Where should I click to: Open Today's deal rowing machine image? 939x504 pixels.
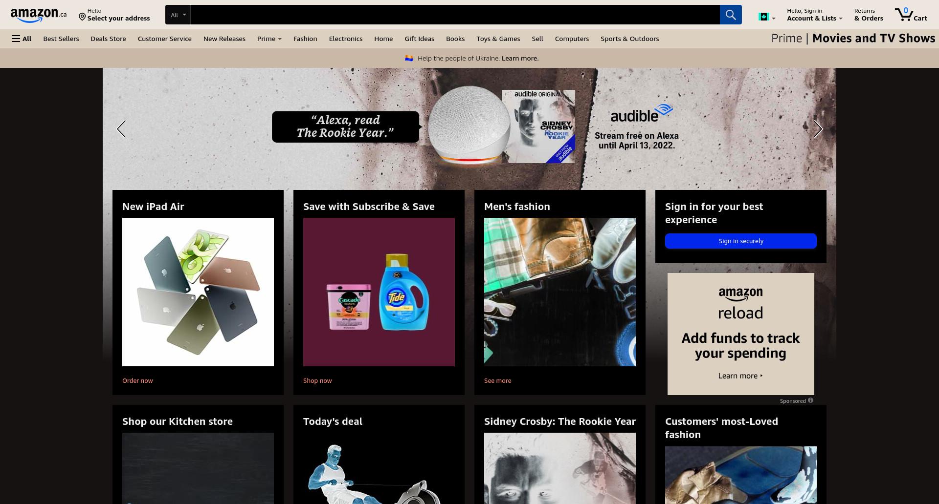[x=379, y=469]
